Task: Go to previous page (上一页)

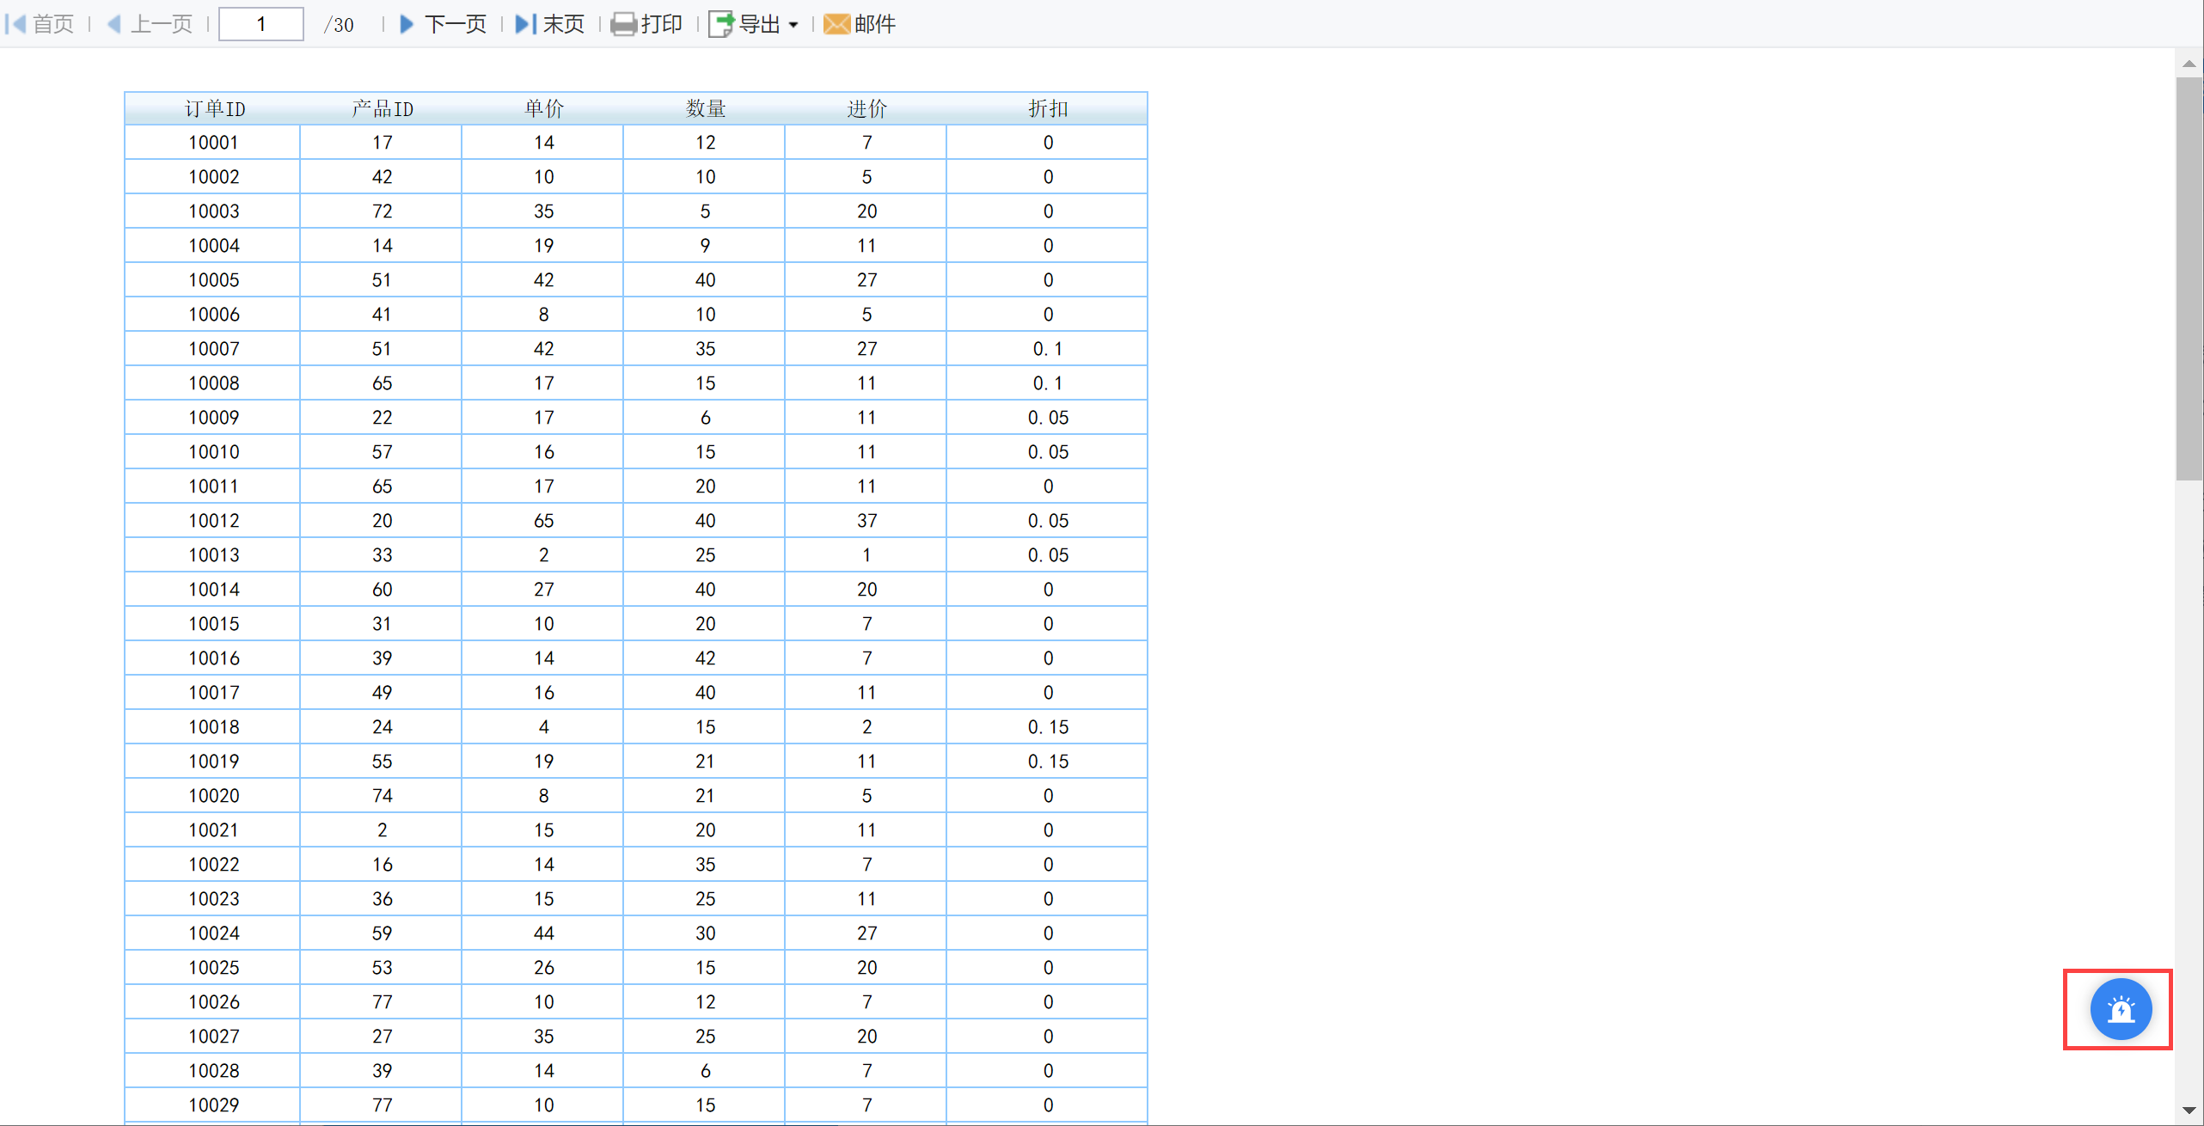Action: coord(114,24)
